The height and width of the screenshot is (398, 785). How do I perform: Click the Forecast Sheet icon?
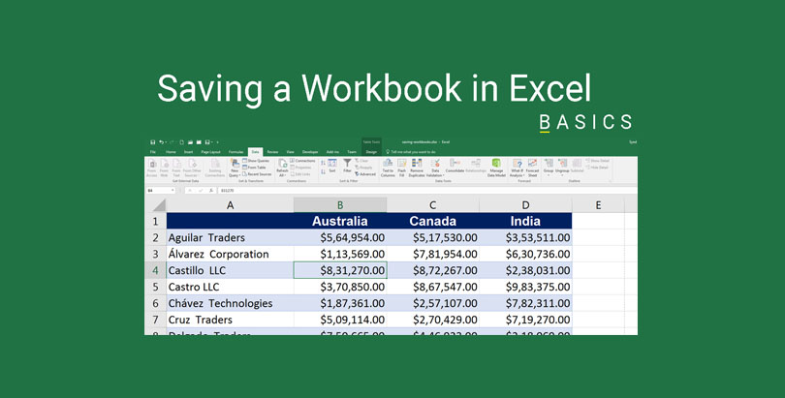pos(532,163)
